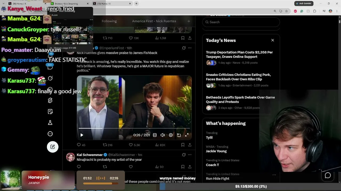Bookmark Kal Schwemmer's post

click(183, 167)
